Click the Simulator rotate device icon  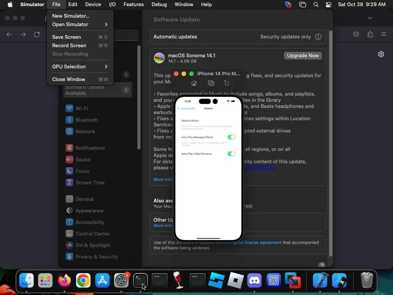tap(226, 83)
